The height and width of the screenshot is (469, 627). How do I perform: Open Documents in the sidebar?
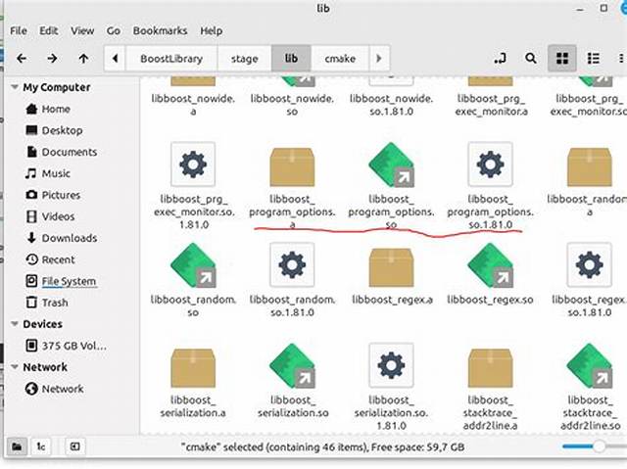tap(61, 152)
